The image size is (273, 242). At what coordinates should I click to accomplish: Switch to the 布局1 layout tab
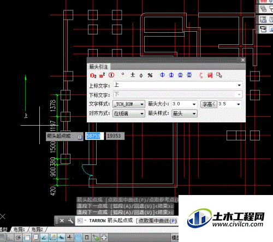19,229
